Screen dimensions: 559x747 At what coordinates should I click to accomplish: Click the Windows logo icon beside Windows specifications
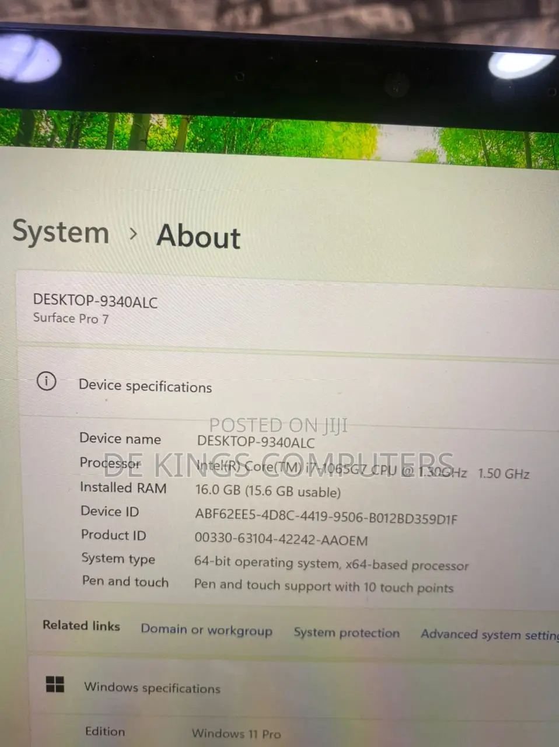point(55,684)
